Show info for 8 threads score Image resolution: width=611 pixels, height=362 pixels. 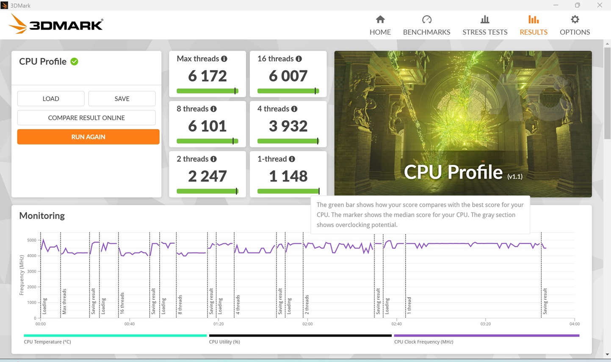click(x=213, y=109)
